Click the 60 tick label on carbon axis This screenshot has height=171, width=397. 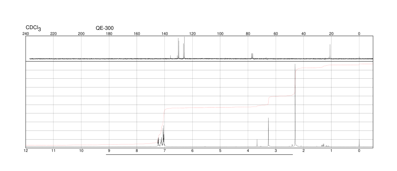coord(276,34)
